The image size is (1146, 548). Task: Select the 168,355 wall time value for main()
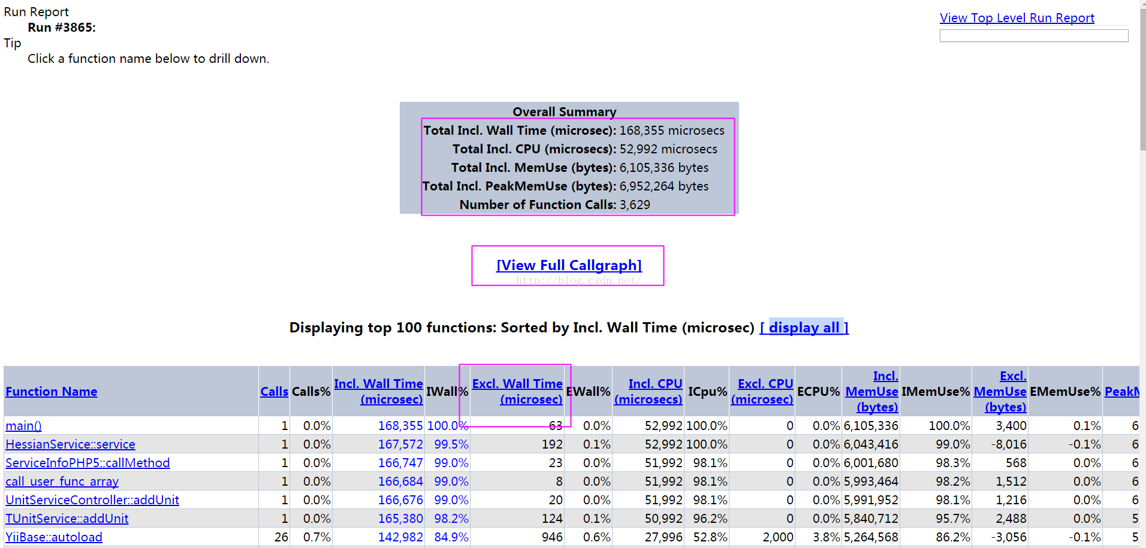(400, 426)
